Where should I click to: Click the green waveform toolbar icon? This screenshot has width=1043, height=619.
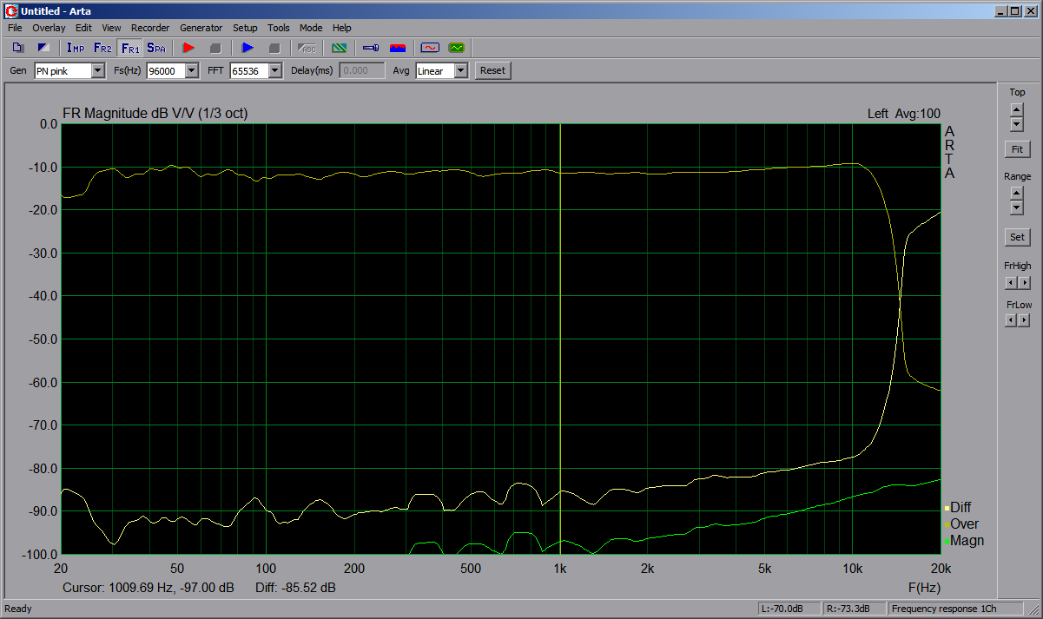456,48
